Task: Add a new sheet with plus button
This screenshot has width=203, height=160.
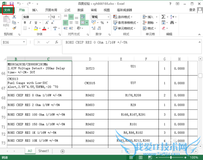Action: pos(63,151)
